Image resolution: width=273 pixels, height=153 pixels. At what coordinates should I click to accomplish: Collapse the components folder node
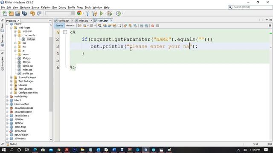click(x=15, y=35)
